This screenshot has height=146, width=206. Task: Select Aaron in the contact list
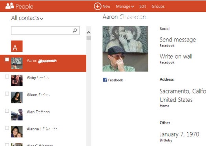pos(43,63)
